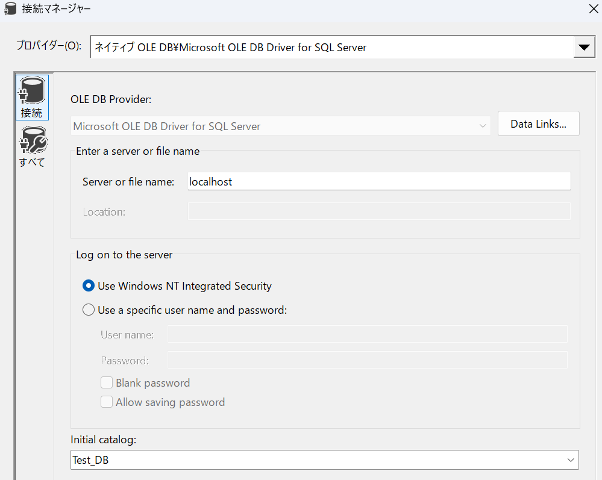Check the Blank password checkbox
The width and height of the screenshot is (602, 480).
tap(106, 382)
